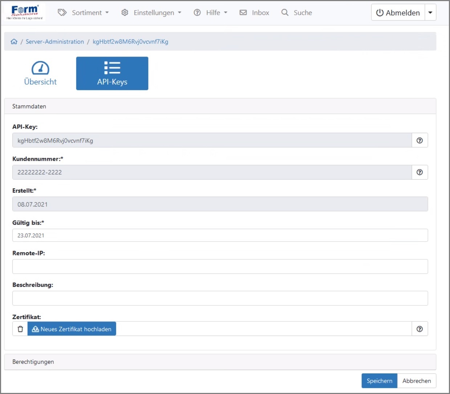The image size is (450, 394).
Task: Click Neues Zertifikat hochladen button
Action: point(72,329)
